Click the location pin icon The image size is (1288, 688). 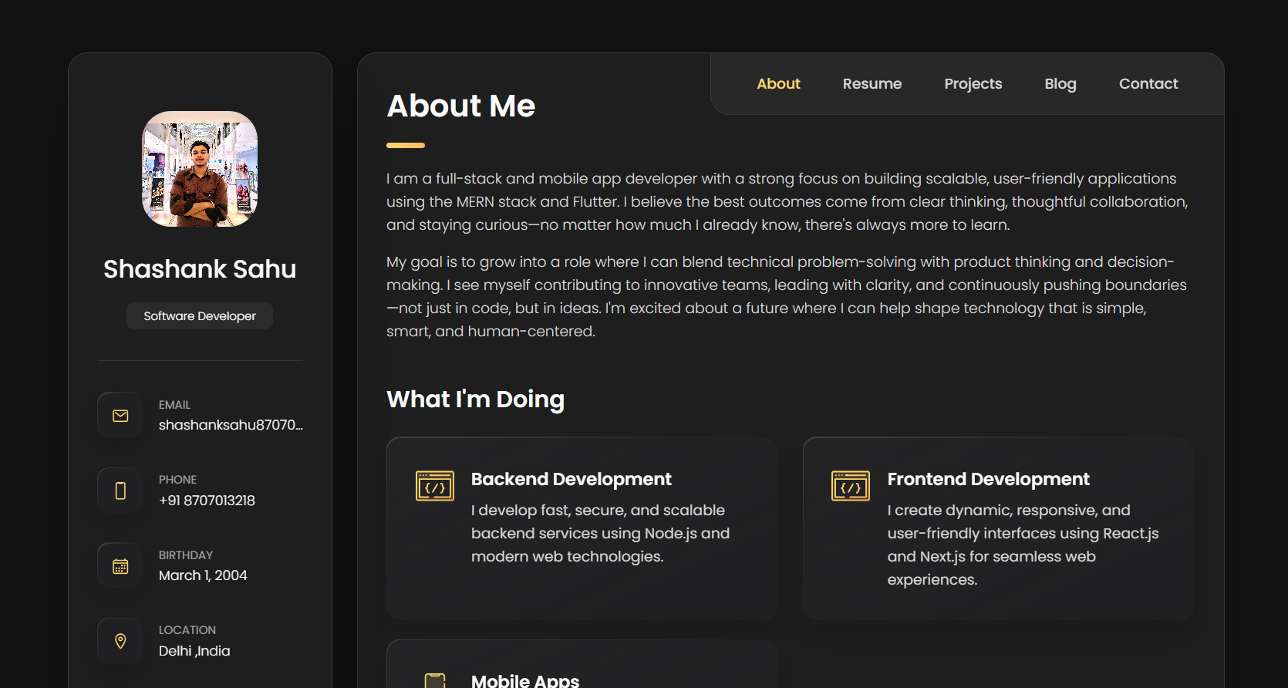[x=120, y=641]
